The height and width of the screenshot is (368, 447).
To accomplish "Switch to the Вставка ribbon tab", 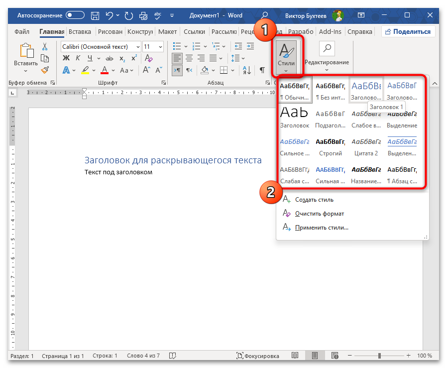I will [x=80, y=32].
